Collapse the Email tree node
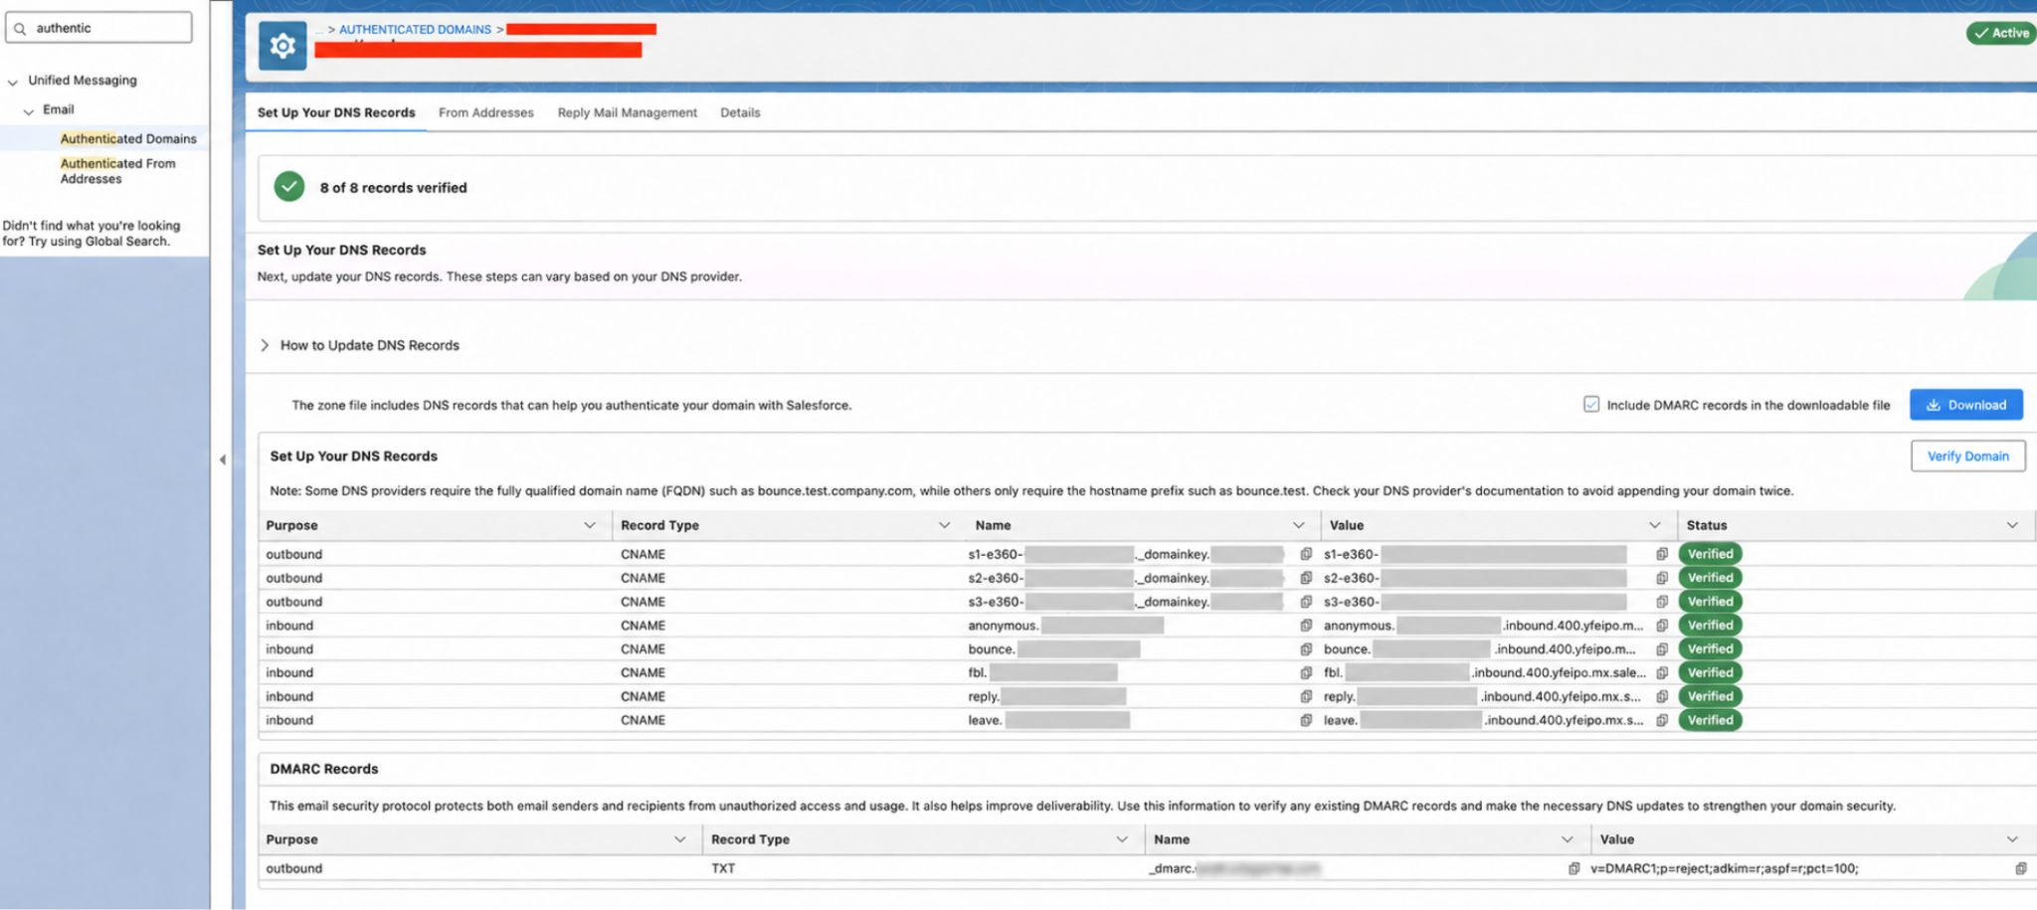The width and height of the screenshot is (2037, 910). click(x=29, y=111)
